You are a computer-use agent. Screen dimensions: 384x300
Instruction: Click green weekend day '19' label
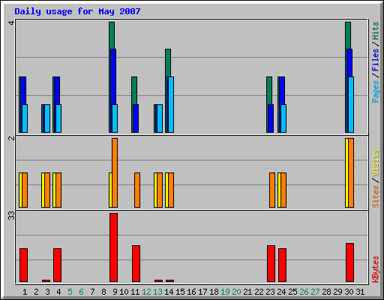[x=225, y=292]
